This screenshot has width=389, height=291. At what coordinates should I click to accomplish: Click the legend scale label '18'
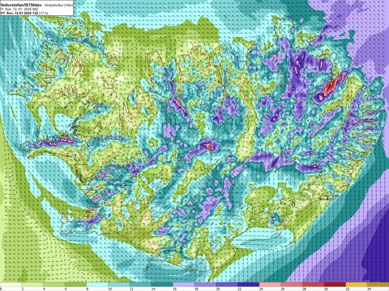196,289
